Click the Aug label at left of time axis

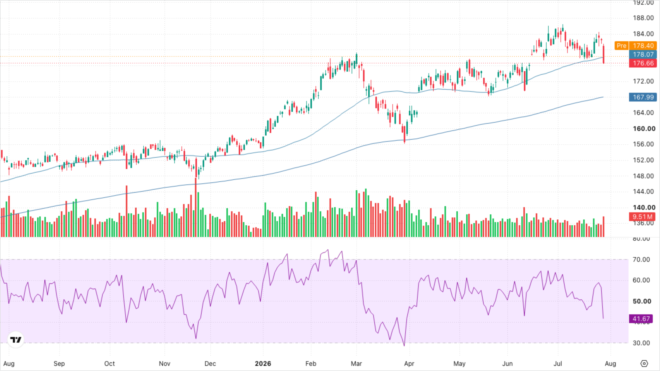click(9, 364)
